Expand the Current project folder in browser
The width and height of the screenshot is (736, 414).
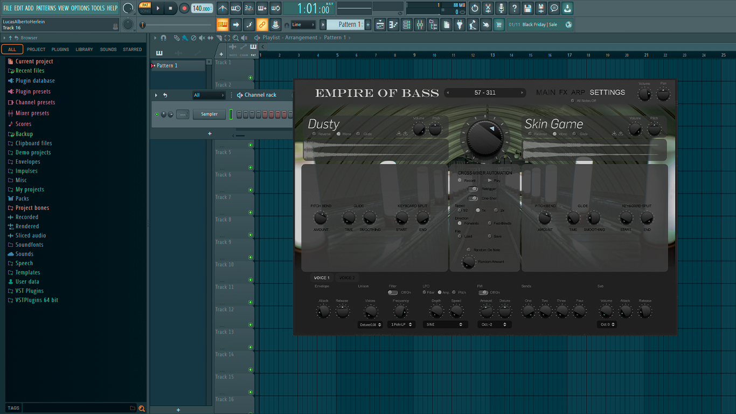click(x=34, y=61)
